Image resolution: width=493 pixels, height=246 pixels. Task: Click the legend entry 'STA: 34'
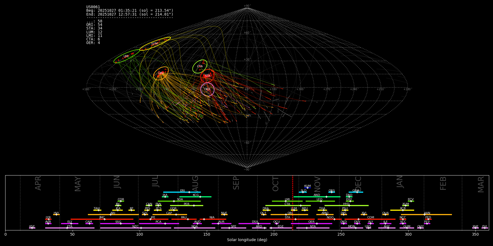click(x=94, y=28)
